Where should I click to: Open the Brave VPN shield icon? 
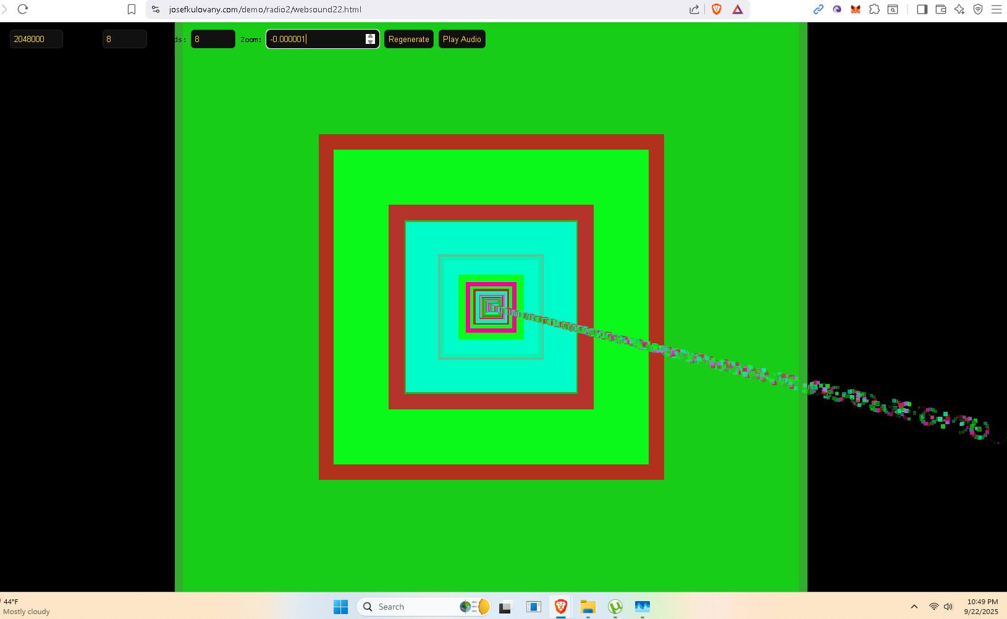(978, 9)
